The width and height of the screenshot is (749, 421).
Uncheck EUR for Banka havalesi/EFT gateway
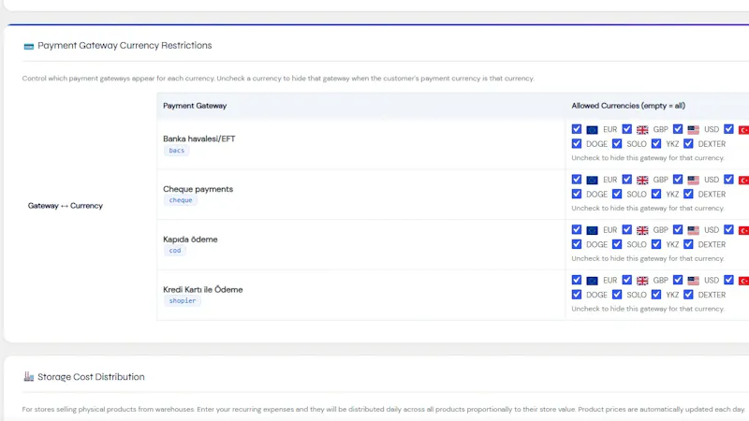[577, 129]
